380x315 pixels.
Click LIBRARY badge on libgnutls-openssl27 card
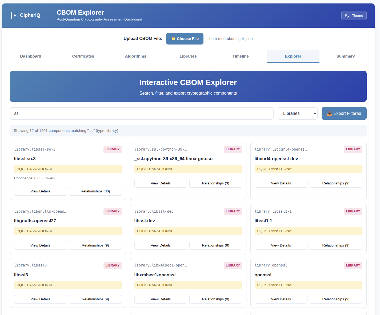(x=112, y=211)
